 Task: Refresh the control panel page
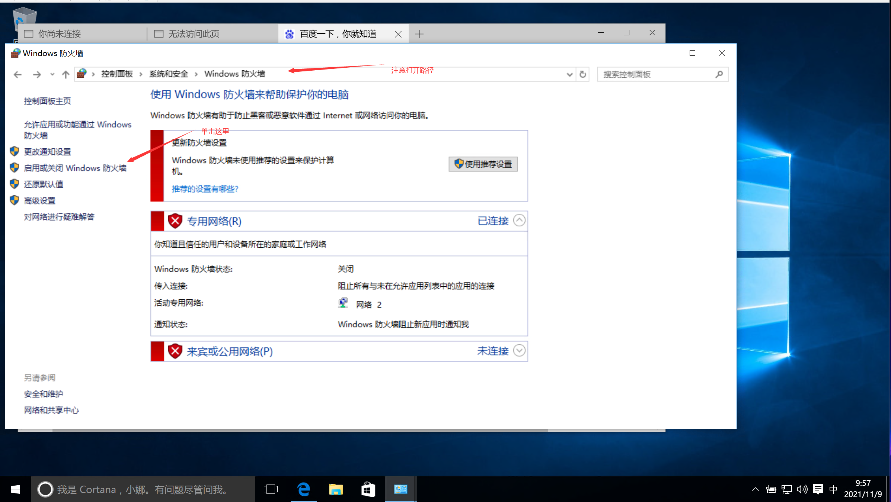(583, 75)
